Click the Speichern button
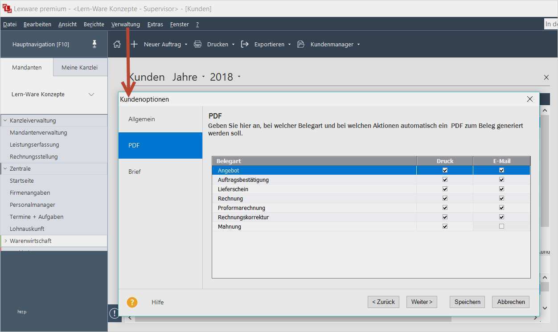The width and height of the screenshot is (558, 332). click(x=467, y=302)
